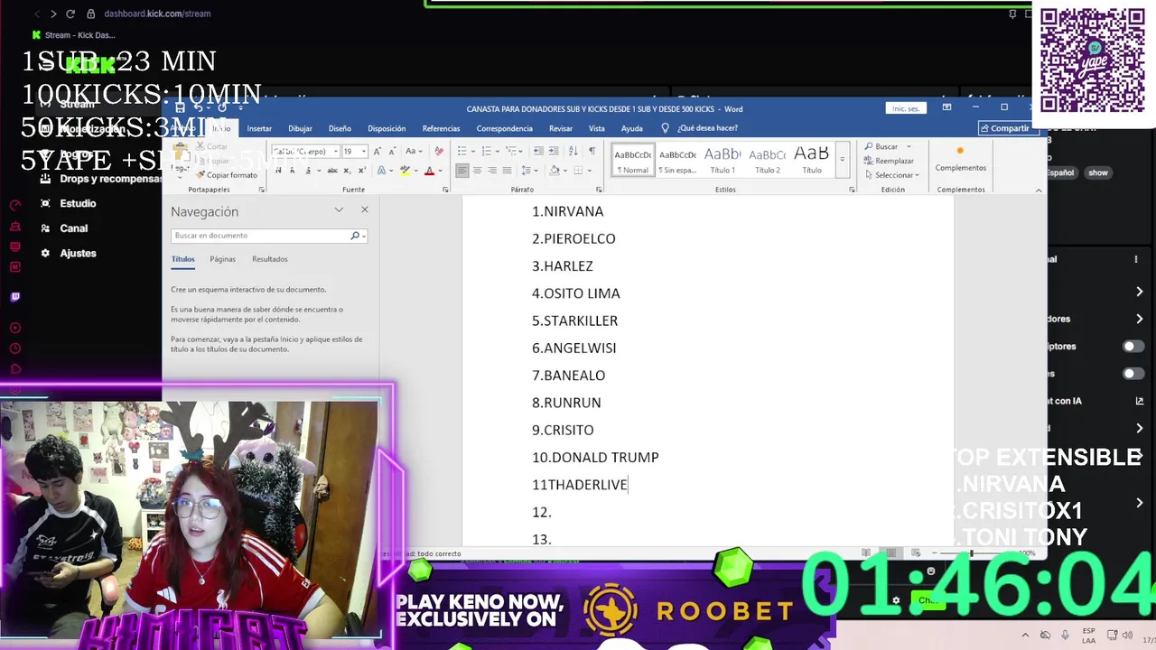Click the yellow text highlight color button
The image size is (1156, 650).
pyautogui.click(x=404, y=171)
